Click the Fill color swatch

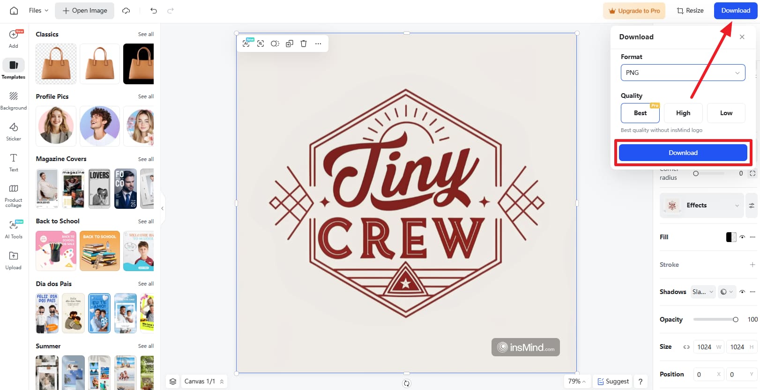[x=731, y=237]
